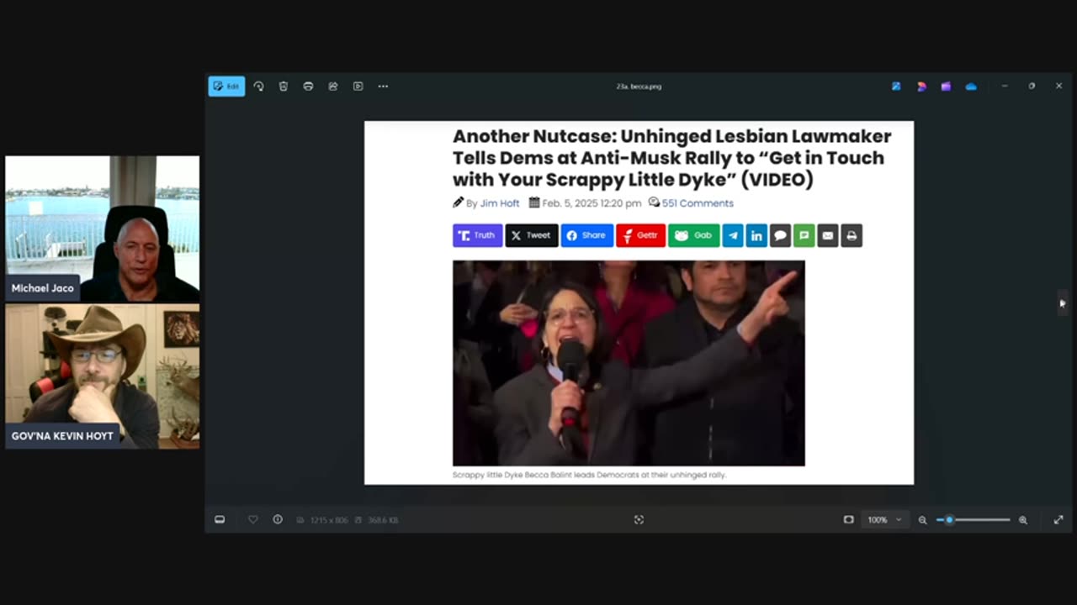Click the Gab share button

tap(693, 235)
